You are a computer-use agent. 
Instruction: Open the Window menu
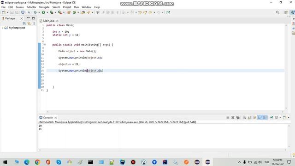coord(86,7)
